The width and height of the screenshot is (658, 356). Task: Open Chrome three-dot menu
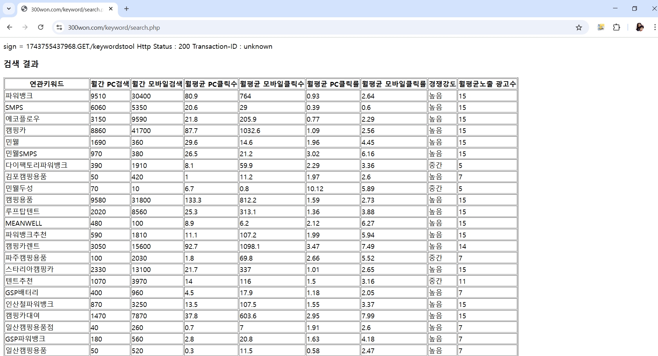(x=654, y=27)
